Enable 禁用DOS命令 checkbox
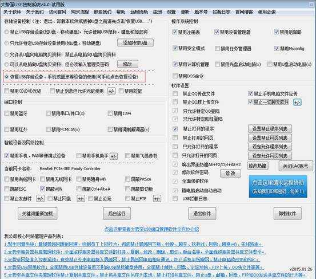This screenshot has height=279, width=316. point(175,76)
